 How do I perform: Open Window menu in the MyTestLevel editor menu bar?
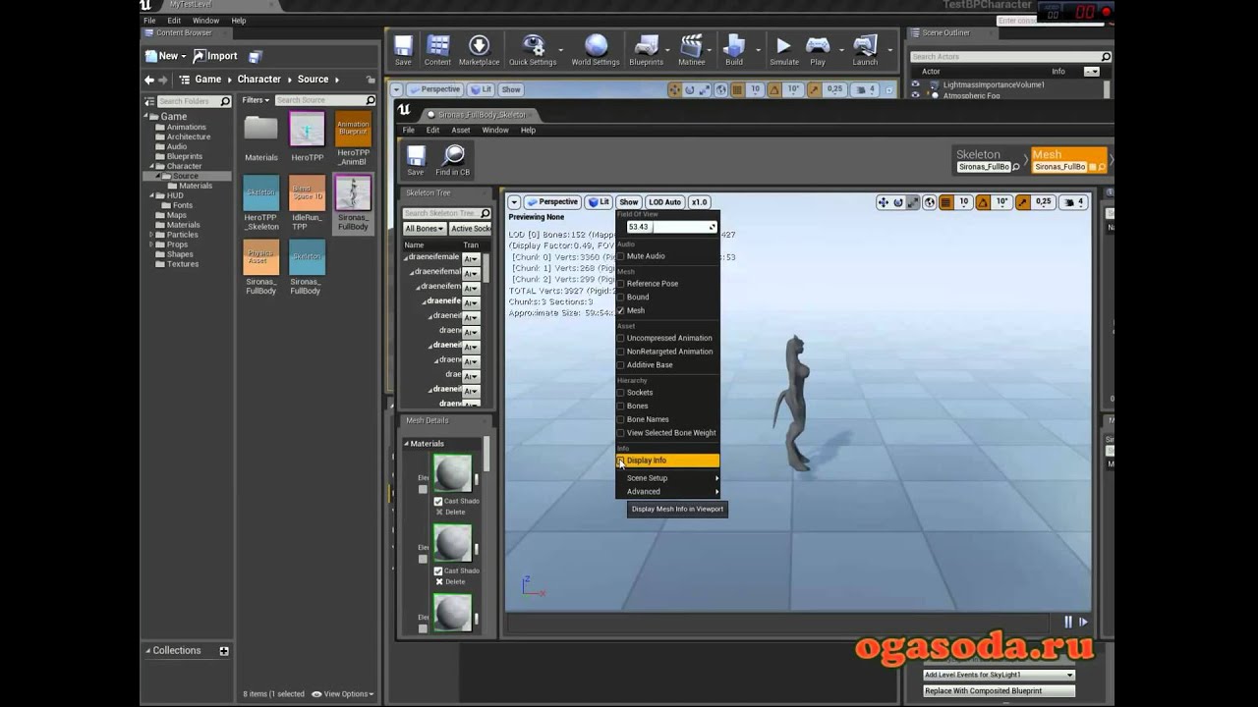[205, 21]
